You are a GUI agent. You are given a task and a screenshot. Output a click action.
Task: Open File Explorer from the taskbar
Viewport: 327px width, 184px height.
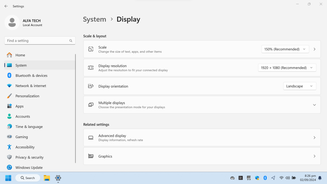pos(47,178)
